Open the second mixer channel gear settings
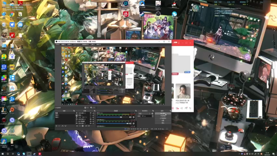277x156 pixels. click(134, 123)
